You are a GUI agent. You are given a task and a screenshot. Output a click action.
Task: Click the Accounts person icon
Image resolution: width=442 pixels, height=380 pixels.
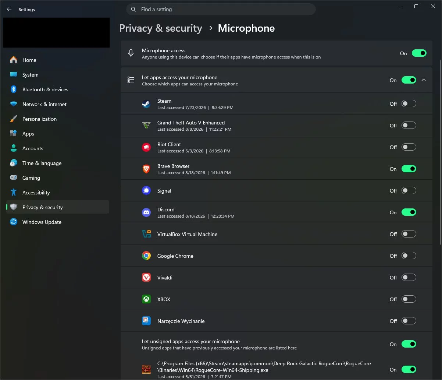pos(14,148)
